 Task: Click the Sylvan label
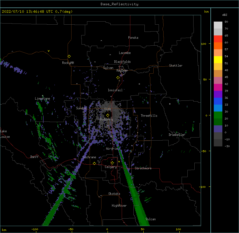click(108, 68)
